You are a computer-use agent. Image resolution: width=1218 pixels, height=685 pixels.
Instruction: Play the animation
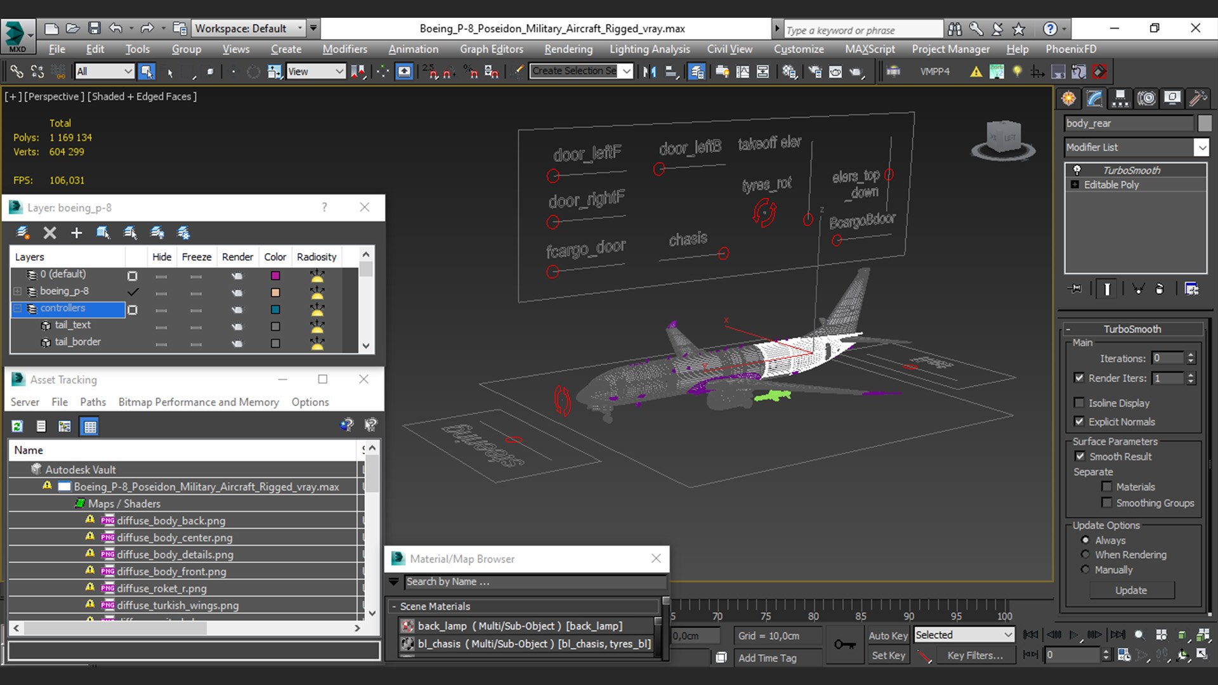point(1074,634)
